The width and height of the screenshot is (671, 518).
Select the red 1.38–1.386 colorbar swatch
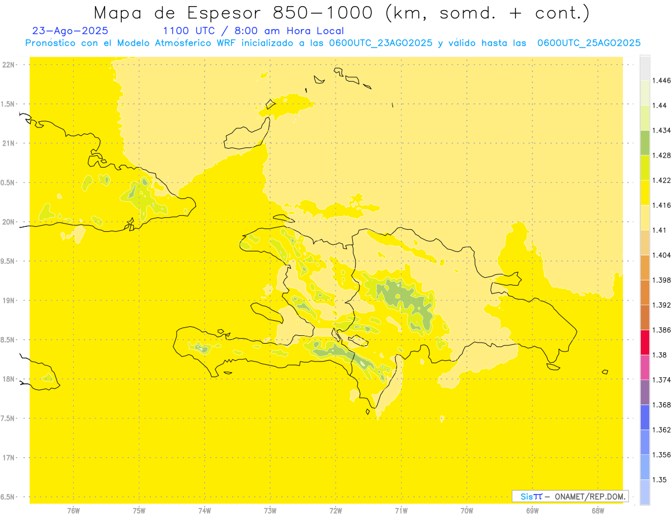pyautogui.click(x=645, y=342)
